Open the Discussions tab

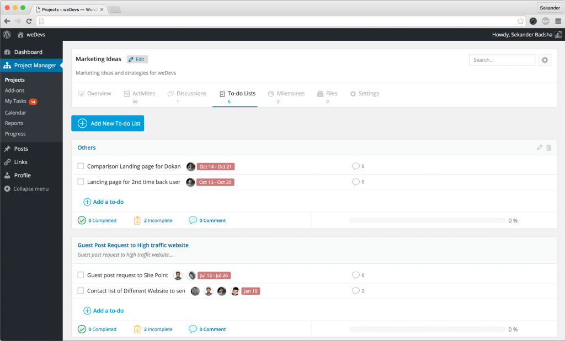[x=190, y=93]
